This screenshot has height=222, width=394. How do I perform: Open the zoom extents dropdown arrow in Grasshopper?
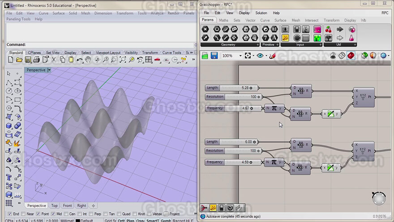point(253,56)
